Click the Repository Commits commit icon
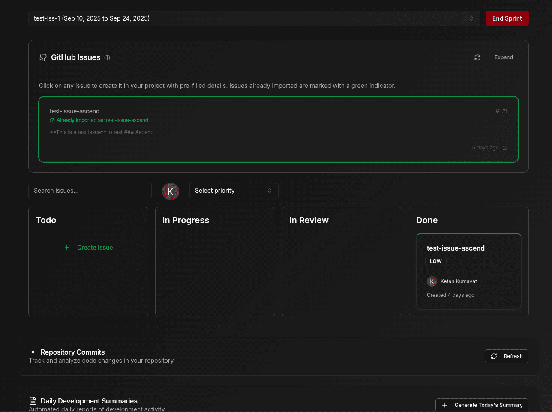Image resolution: width=552 pixels, height=412 pixels. click(x=33, y=352)
